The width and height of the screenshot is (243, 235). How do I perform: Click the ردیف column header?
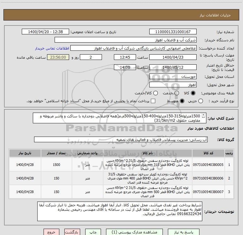click(229, 153)
